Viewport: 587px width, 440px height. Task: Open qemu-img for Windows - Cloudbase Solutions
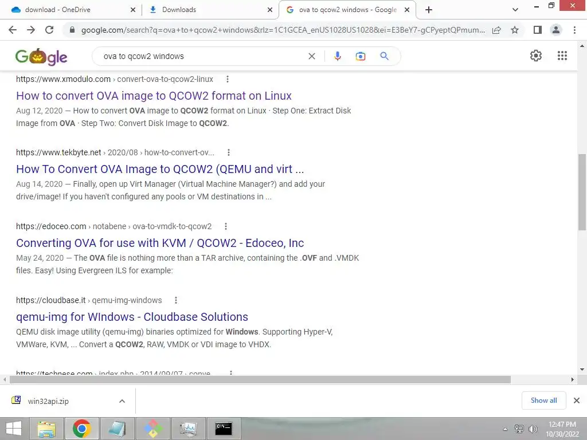click(x=132, y=317)
